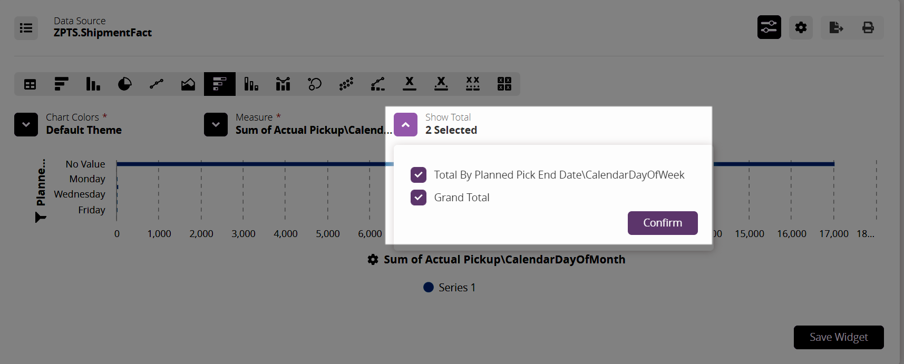Screen dimensions: 904x364
Task: Toggle Series 1 legend color dot
Action: (x=429, y=287)
